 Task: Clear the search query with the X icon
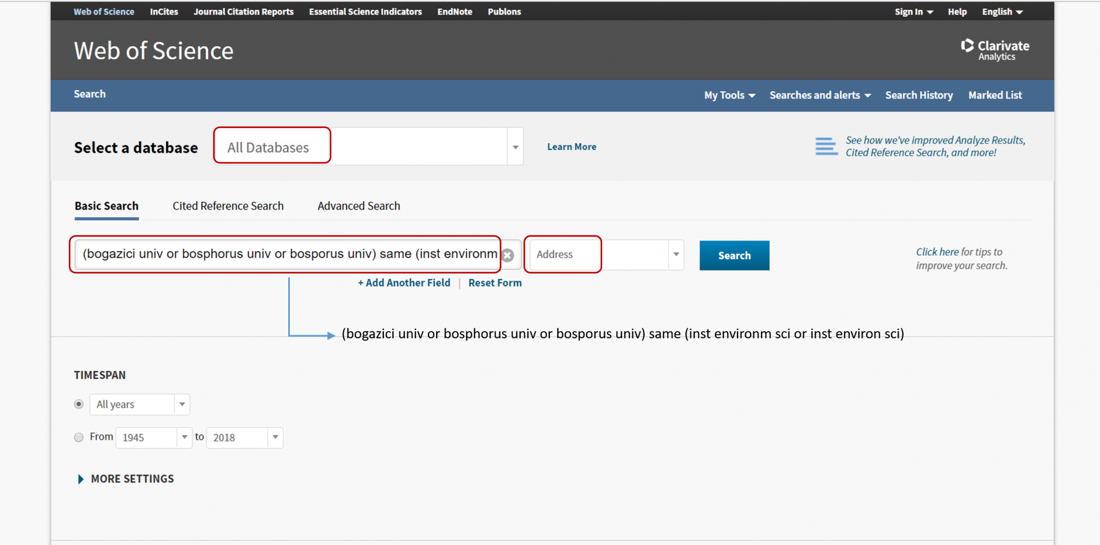click(x=508, y=255)
